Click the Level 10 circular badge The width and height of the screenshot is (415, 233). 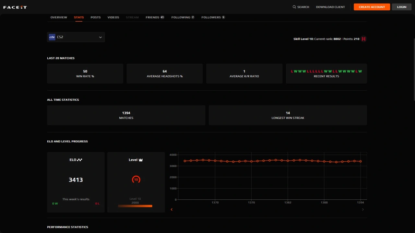point(136,180)
